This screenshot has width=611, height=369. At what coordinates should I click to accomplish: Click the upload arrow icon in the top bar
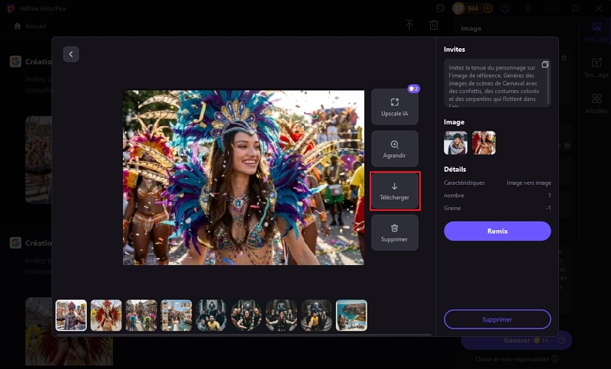click(409, 25)
